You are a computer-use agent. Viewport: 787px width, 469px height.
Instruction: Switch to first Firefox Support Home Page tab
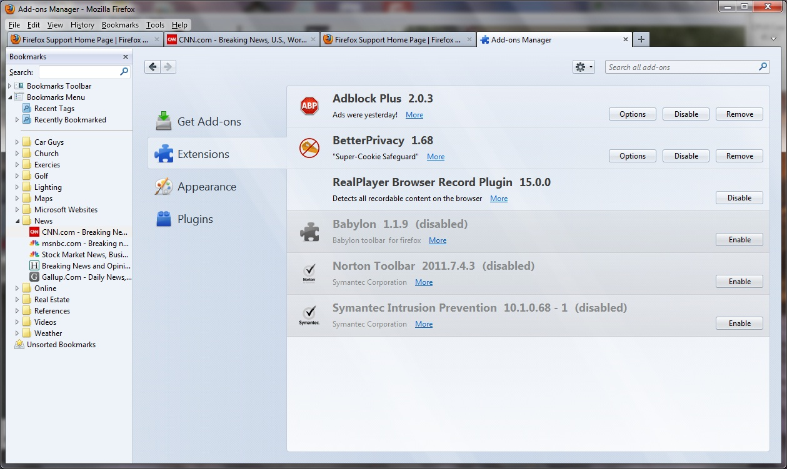pyautogui.click(x=86, y=39)
